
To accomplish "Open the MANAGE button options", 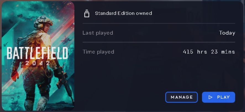I will pos(181,97).
